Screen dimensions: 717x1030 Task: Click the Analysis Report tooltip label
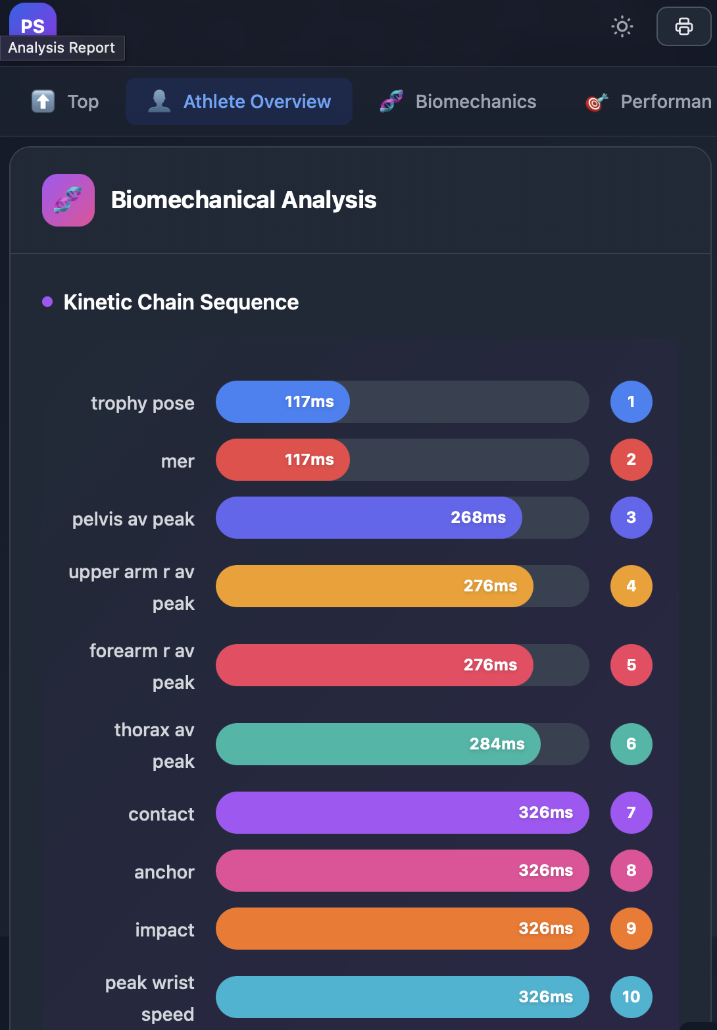tap(62, 47)
